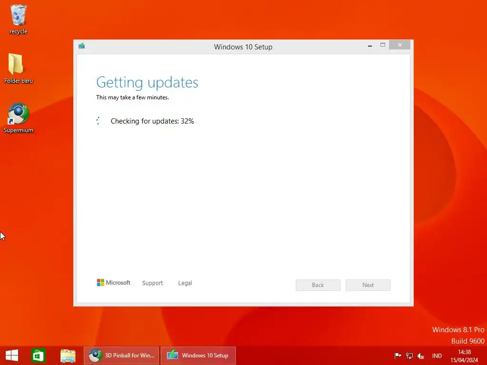Select the Folder baru desktop folder
Screen dimensions: 487x365
point(19,68)
